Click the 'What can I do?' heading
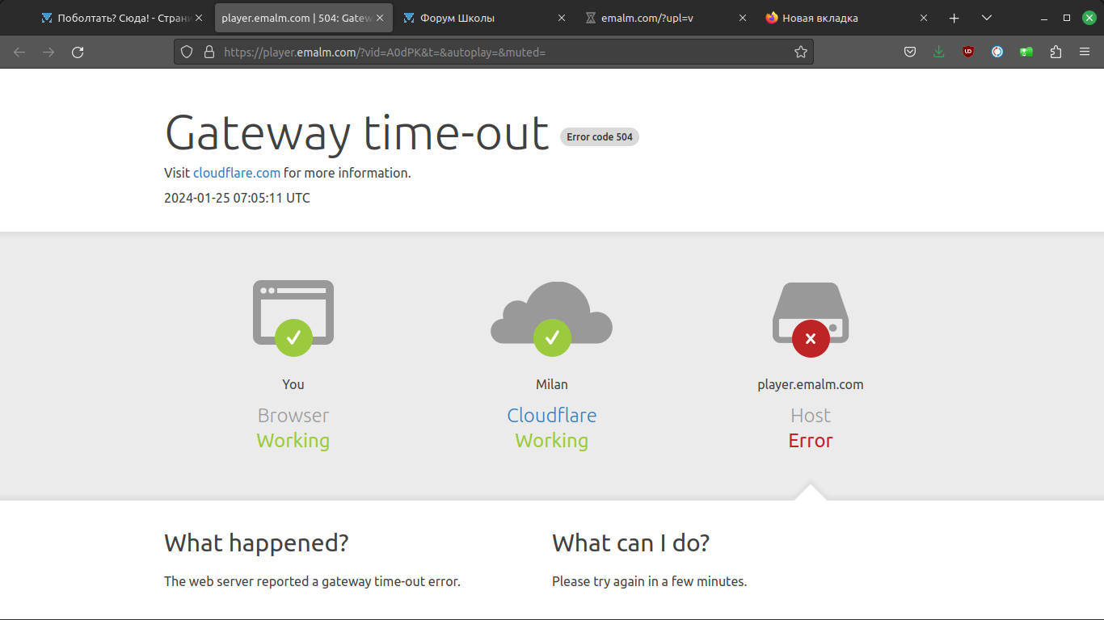The image size is (1104, 620). pyautogui.click(x=630, y=543)
